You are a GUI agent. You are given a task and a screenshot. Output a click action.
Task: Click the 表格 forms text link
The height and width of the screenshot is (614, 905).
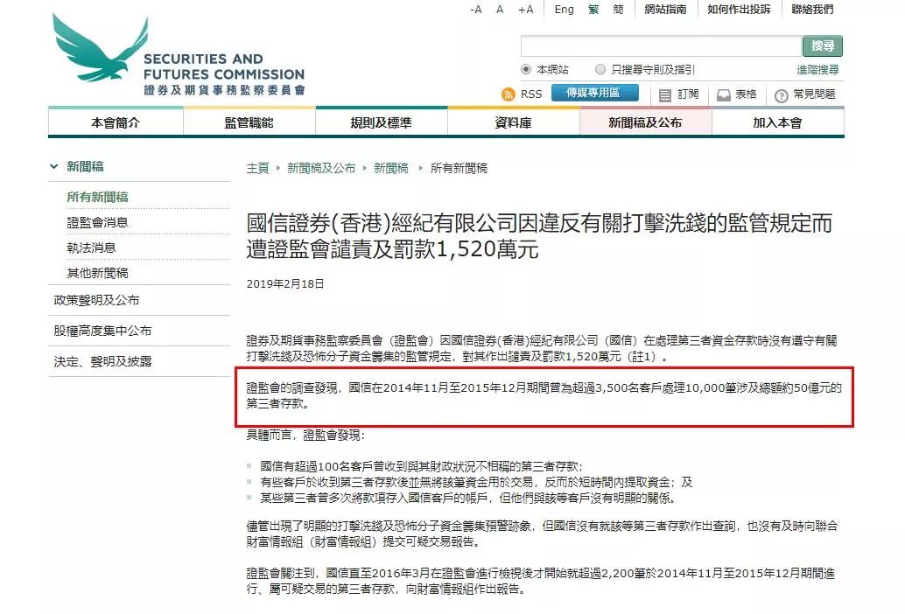point(746,94)
